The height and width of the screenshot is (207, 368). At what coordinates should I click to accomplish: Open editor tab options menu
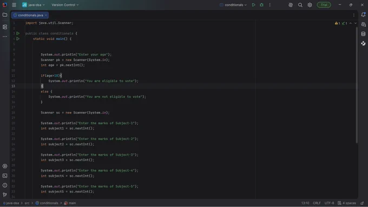tap(354, 15)
